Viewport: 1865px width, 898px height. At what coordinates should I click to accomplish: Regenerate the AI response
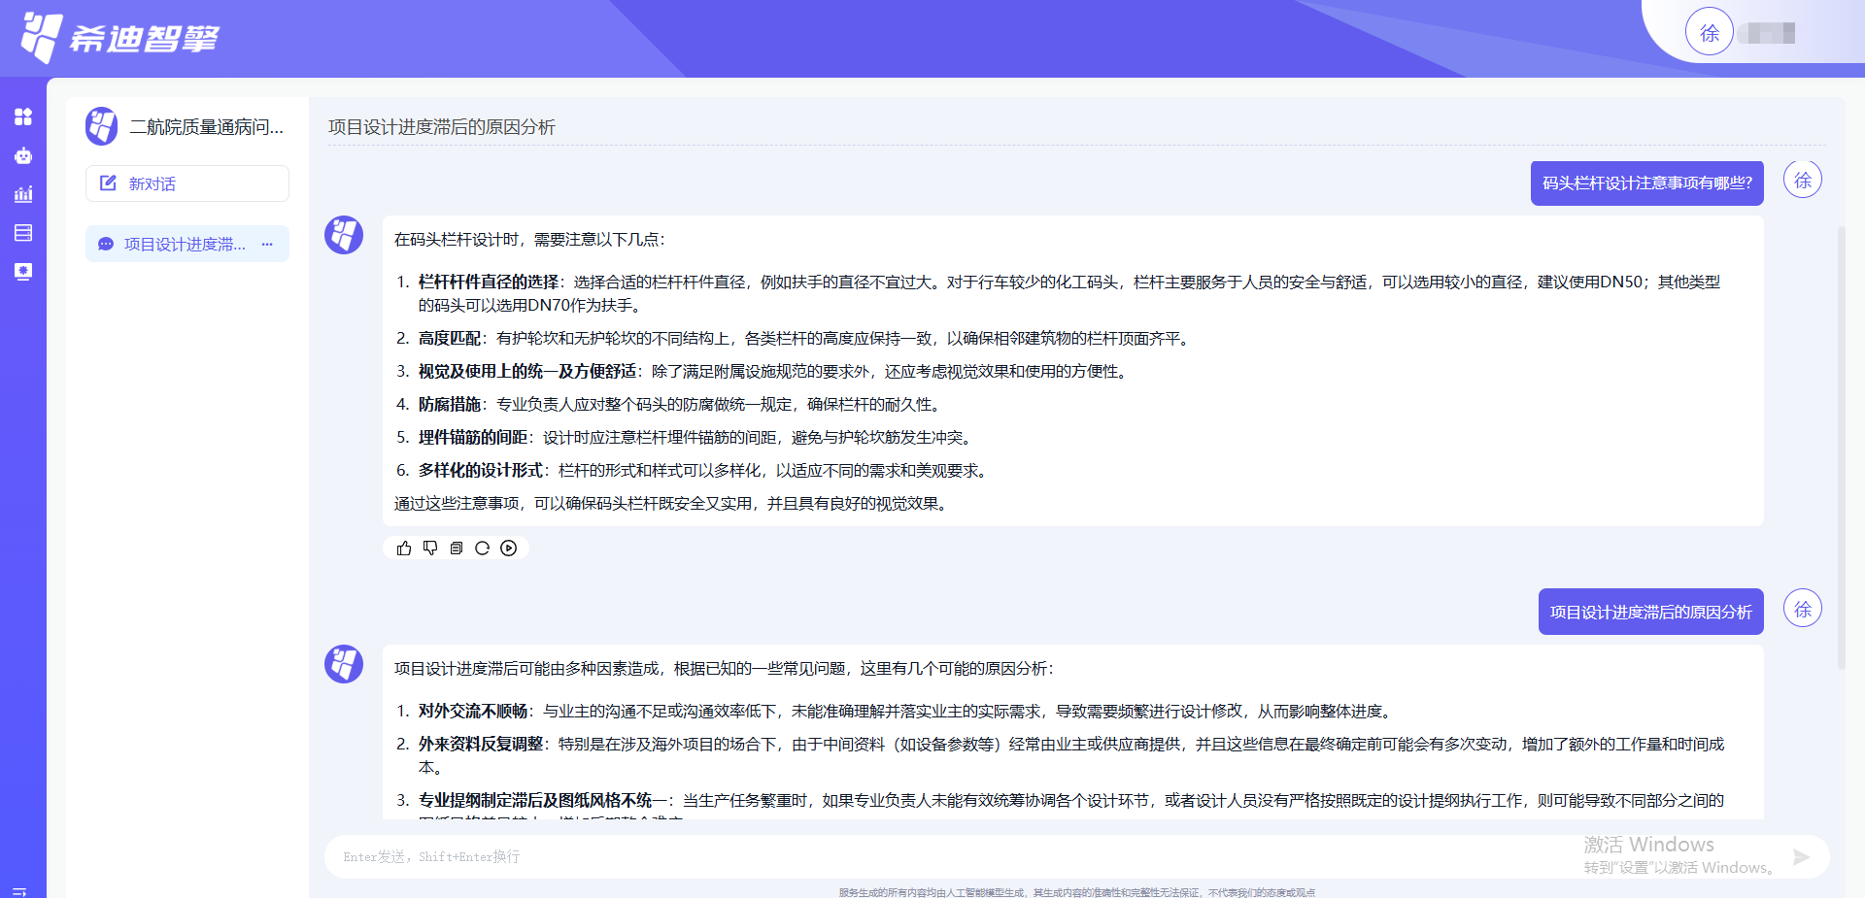tap(482, 548)
